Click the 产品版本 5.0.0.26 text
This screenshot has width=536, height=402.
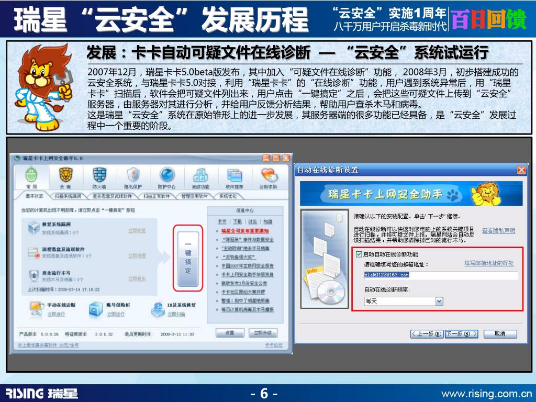(39, 334)
